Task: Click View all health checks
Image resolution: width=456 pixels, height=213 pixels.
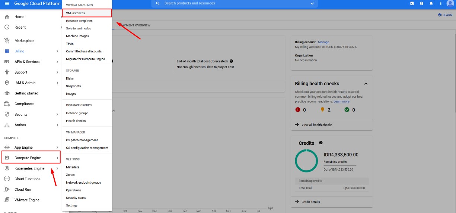Action: [x=317, y=125]
